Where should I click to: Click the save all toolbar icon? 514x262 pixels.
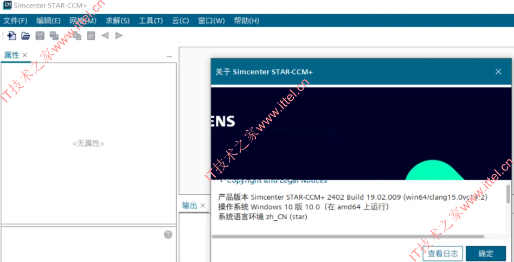point(54,36)
